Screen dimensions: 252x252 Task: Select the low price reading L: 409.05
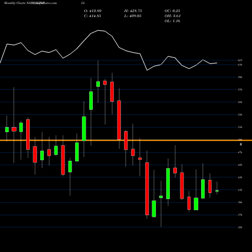pyautogui.click(x=133, y=16)
